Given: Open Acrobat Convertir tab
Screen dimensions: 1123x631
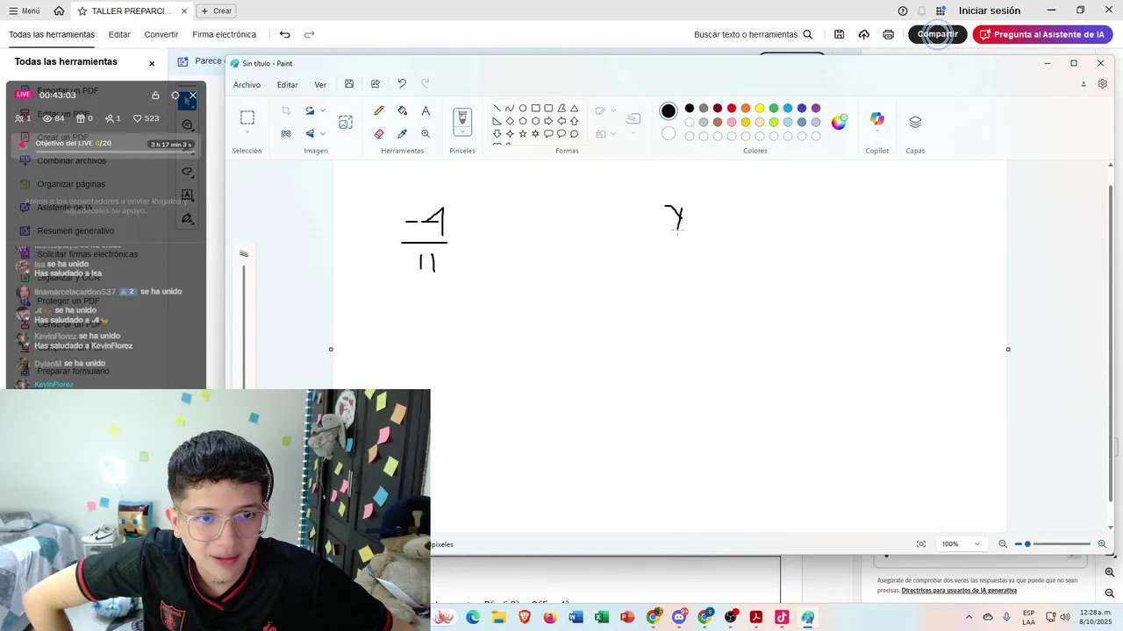Looking at the screenshot, I should point(161,35).
